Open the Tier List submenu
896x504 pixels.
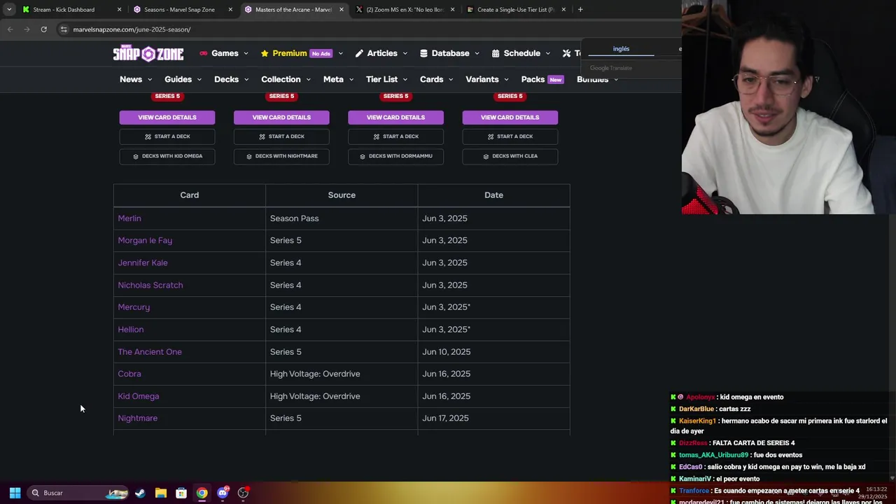click(x=386, y=79)
